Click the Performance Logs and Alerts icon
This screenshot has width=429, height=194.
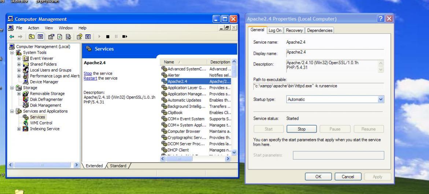tap(26, 76)
